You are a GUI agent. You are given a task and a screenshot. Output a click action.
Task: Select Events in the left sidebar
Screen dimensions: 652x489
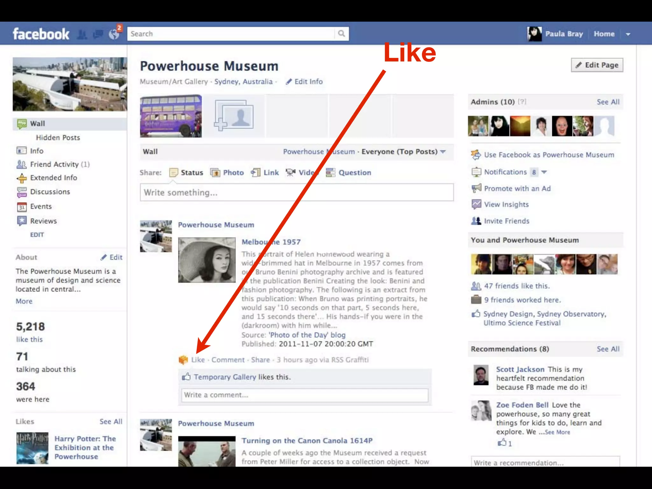coord(41,206)
